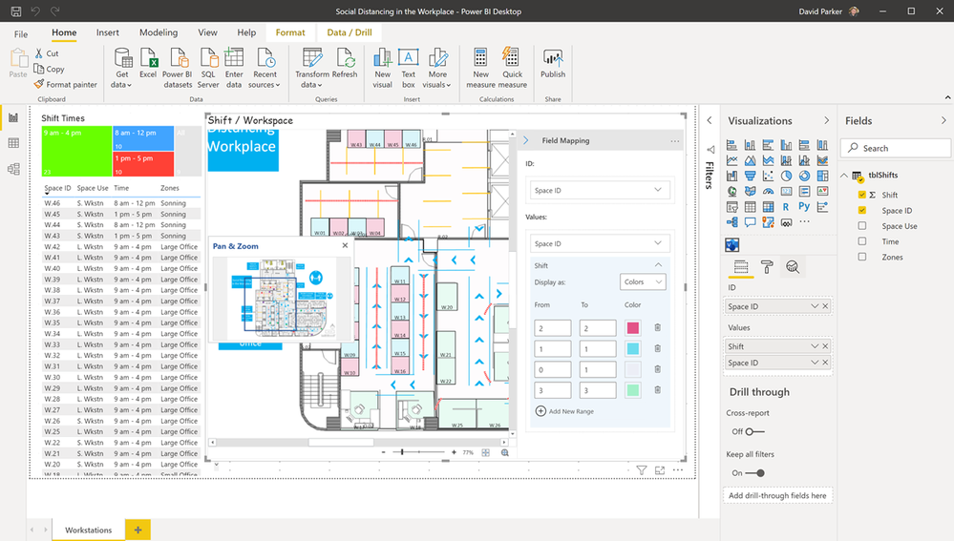Collapse the Fields pane
954x541 pixels.
[943, 121]
